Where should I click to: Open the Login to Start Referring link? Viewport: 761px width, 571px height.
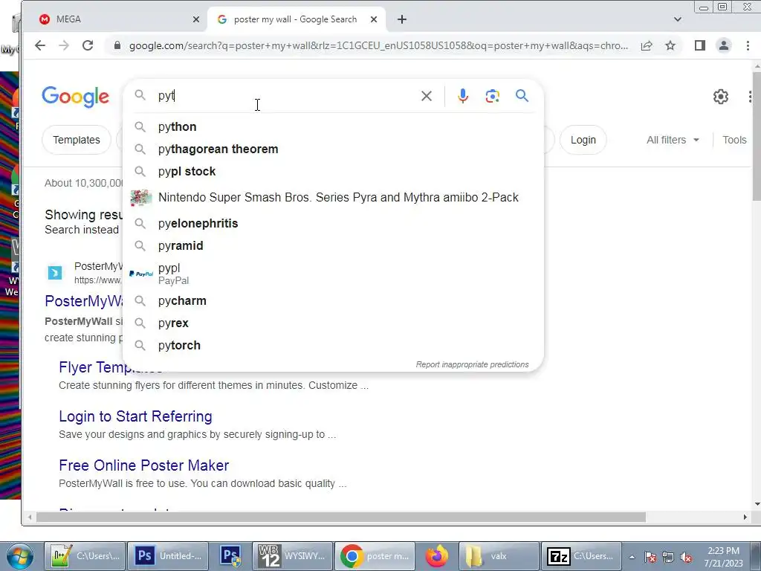tap(135, 416)
